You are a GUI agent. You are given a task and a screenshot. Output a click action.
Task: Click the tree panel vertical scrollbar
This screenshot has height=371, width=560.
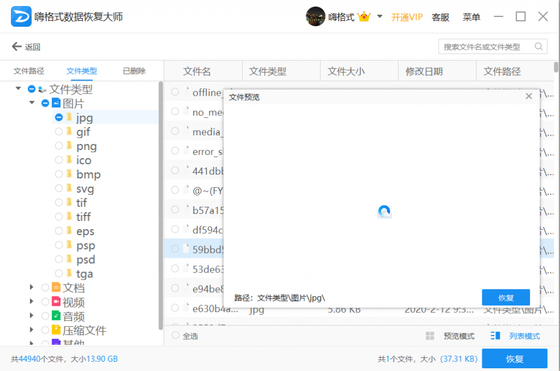(161, 206)
